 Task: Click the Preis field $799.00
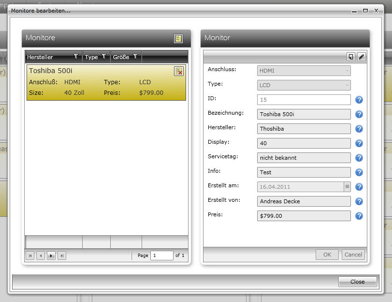[x=304, y=216]
